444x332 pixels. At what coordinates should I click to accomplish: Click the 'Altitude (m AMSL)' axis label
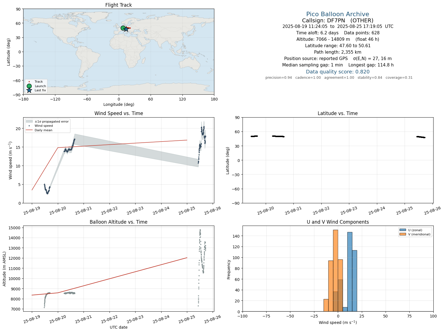4,269
